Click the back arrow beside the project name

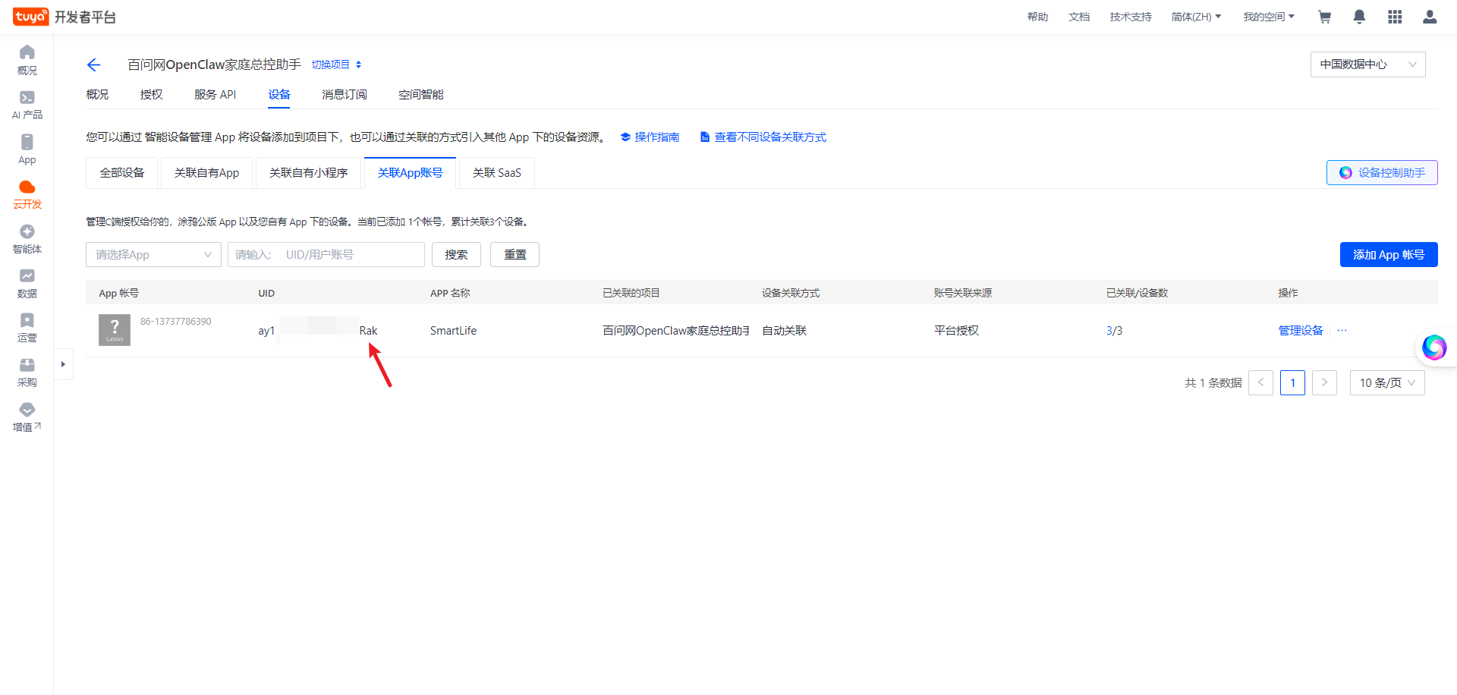(x=93, y=65)
